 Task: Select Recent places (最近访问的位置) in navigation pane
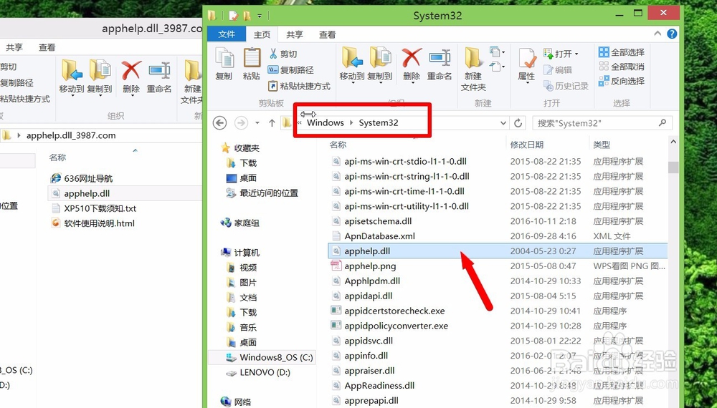(x=262, y=193)
